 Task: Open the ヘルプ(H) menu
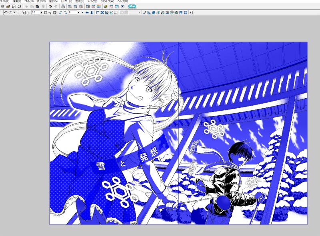[x=122, y=1]
